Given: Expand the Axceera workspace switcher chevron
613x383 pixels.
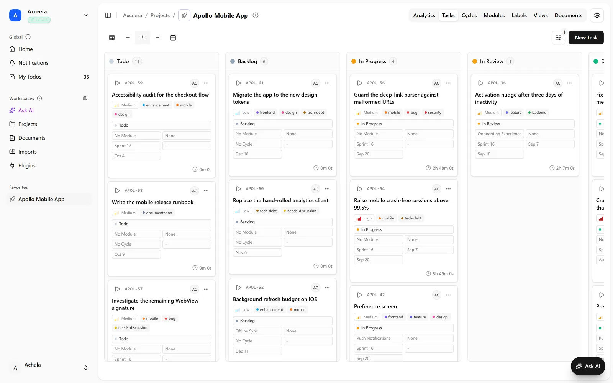Looking at the screenshot, I should [86, 15].
